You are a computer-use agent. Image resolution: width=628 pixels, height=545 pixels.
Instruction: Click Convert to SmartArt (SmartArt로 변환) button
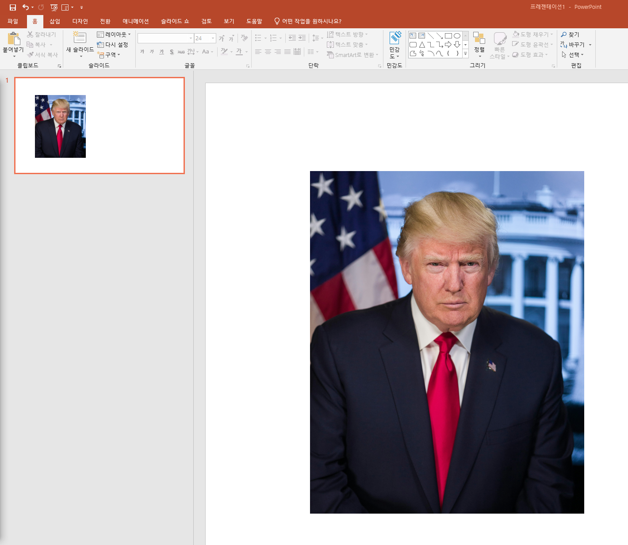[352, 55]
